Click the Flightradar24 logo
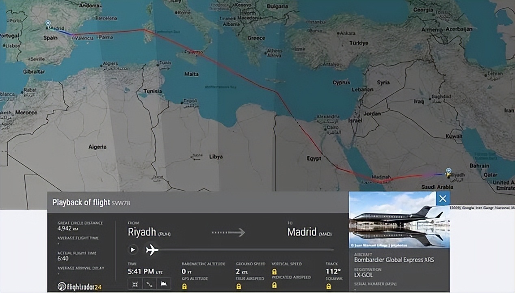Screen dimensions: 515x293 click(x=80, y=286)
